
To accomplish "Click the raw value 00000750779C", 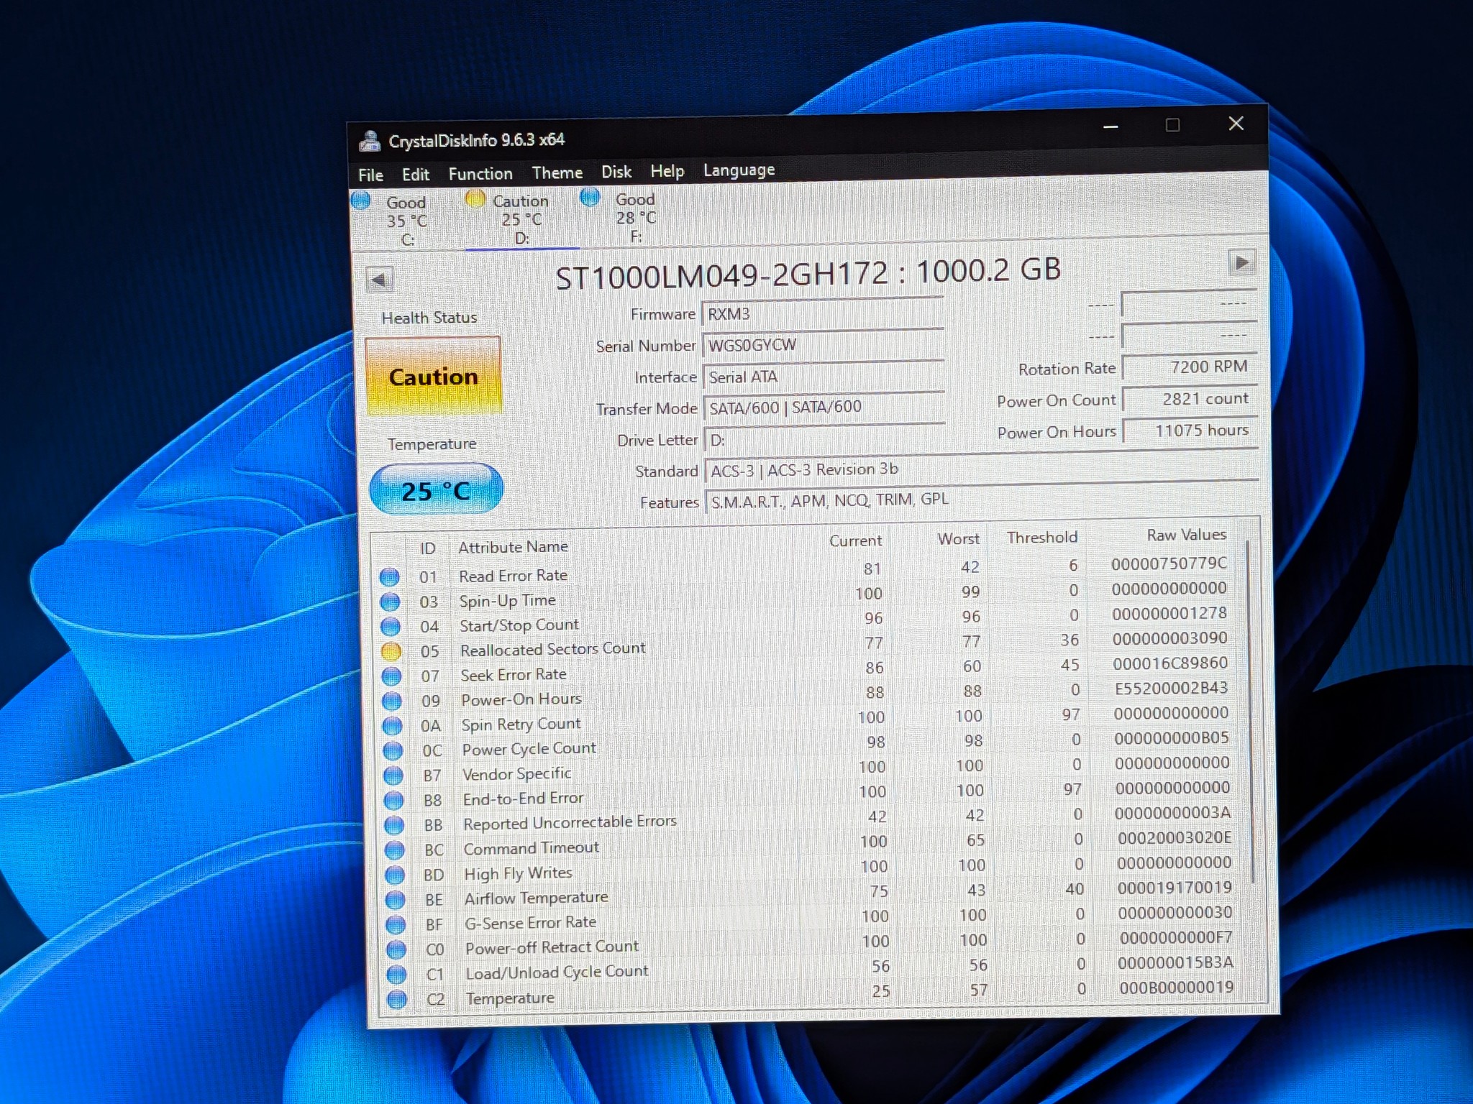I will click(x=1169, y=563).
